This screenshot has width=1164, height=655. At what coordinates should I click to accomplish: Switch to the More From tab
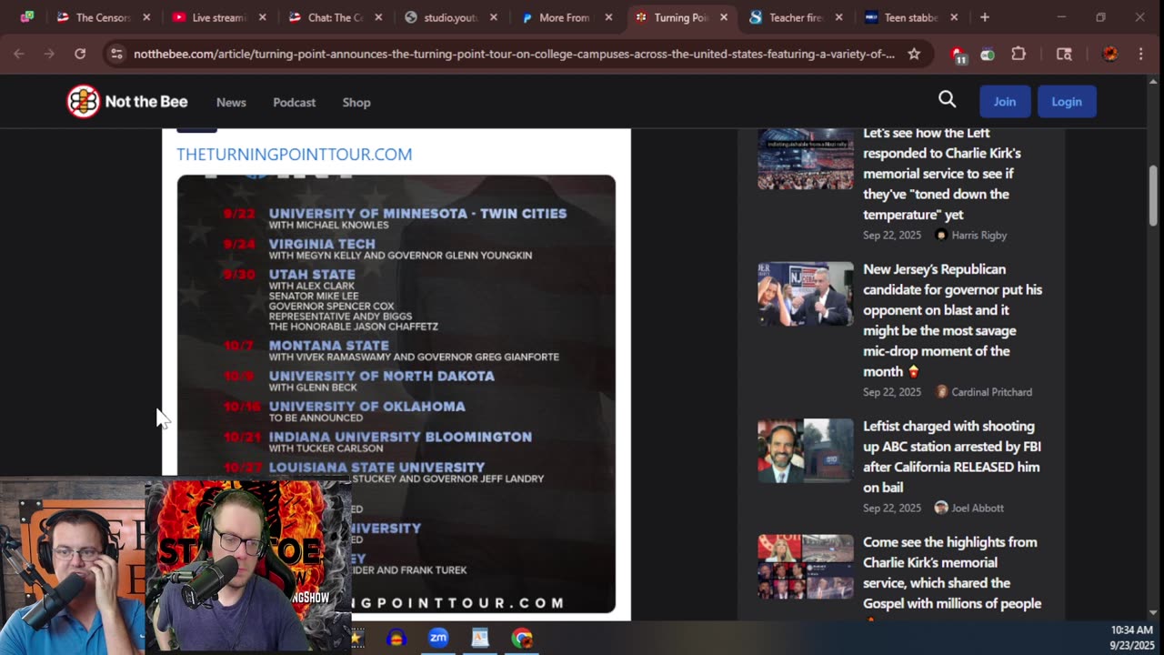click(x=564, y=17)
